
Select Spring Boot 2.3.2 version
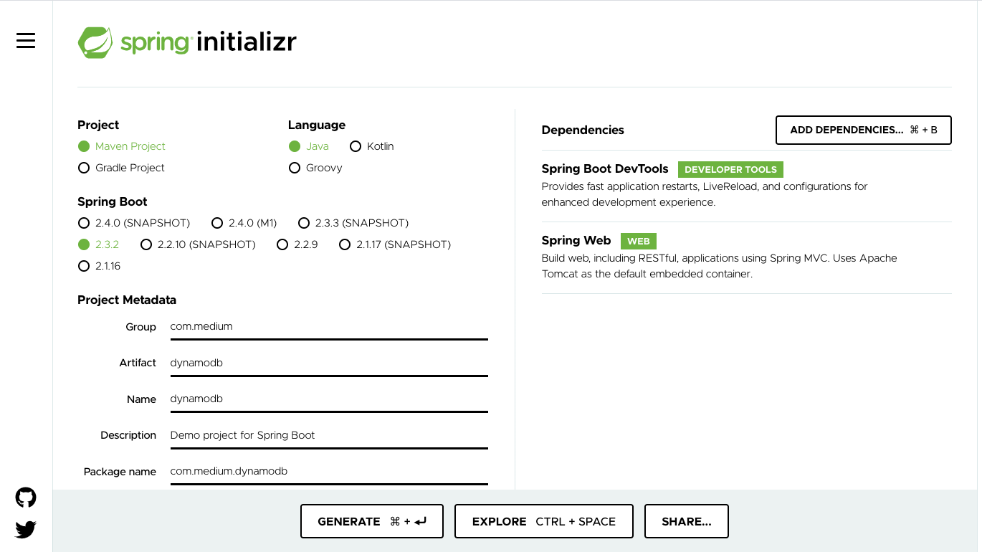pyautogui.click(x=99, y=244)
